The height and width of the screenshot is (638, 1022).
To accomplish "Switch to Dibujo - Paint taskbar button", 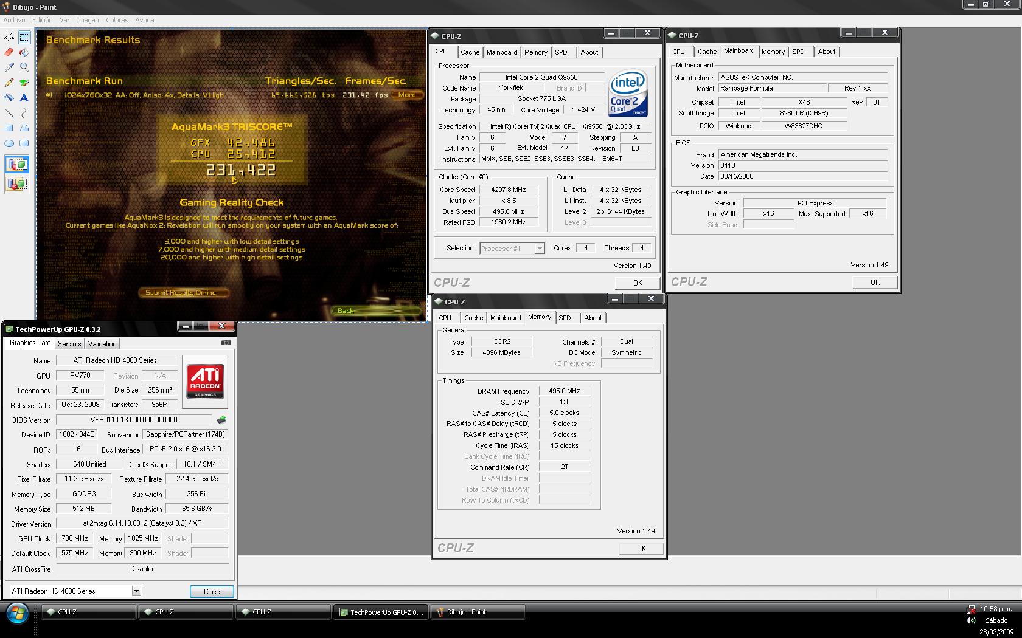I will 478,612.
